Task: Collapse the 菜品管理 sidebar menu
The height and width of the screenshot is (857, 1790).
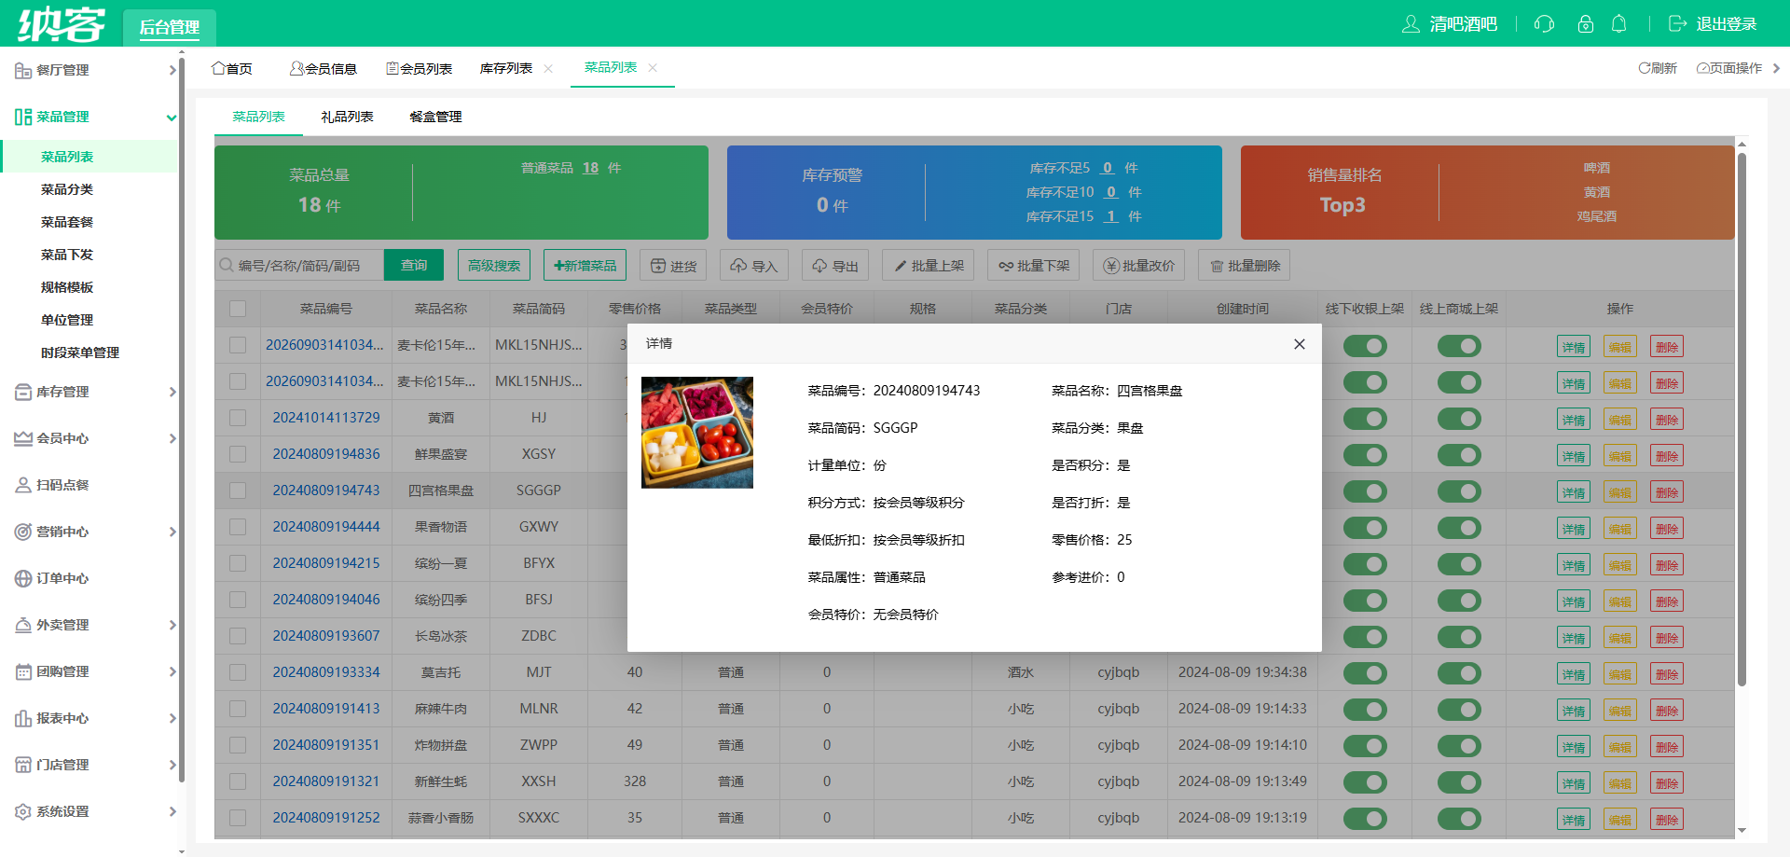Action: point(90,117)
